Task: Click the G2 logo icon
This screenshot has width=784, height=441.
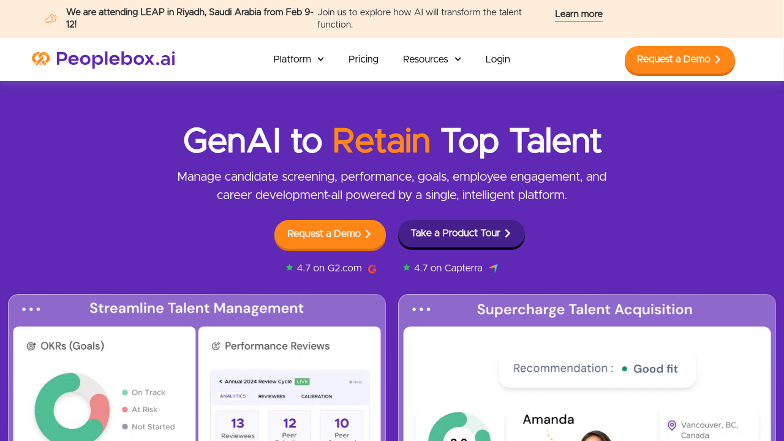Action: point(372,269)
